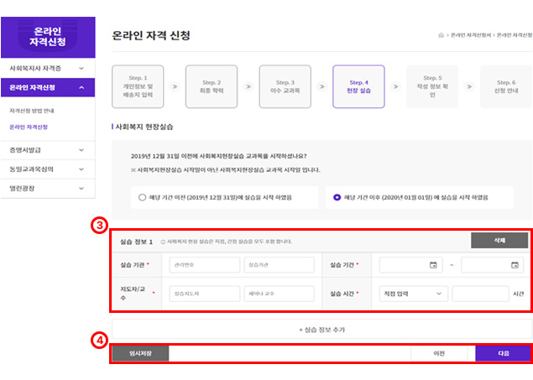Select Step. 4 현장 실습 tab
Screen dimensions: 533x380
pos(358,86)
